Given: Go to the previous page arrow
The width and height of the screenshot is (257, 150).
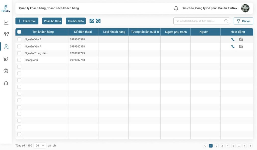Looking at the screenshot, I should click(205, 146).
